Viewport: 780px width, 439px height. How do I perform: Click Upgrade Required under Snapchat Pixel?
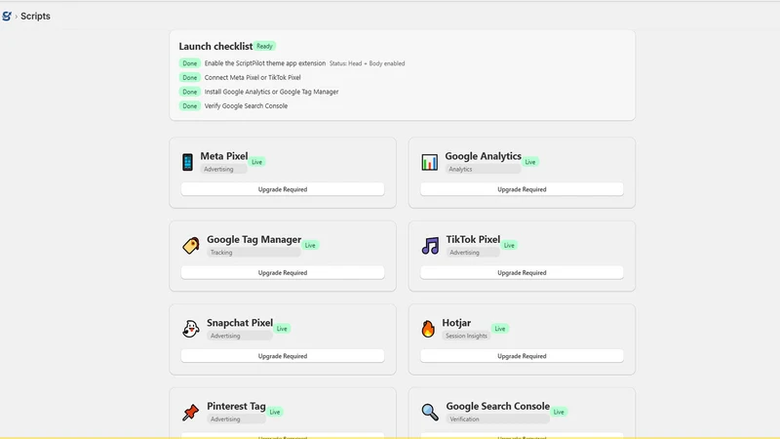(x=283, y=356)
